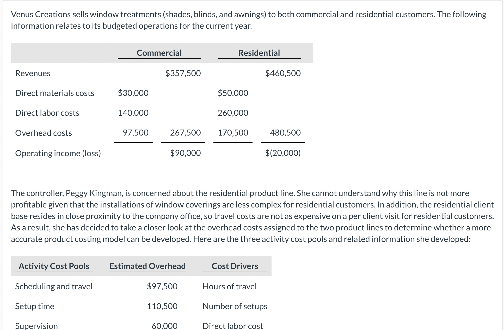The image size is (504, 330).
Task: Click the Estimated Overhead column header
Action: click(147, 266)
